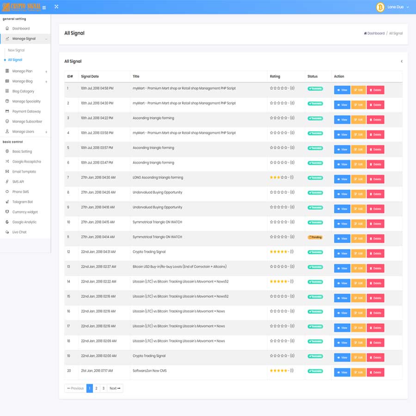Open Dashboard from the sidebar

[x=21, y=29]
